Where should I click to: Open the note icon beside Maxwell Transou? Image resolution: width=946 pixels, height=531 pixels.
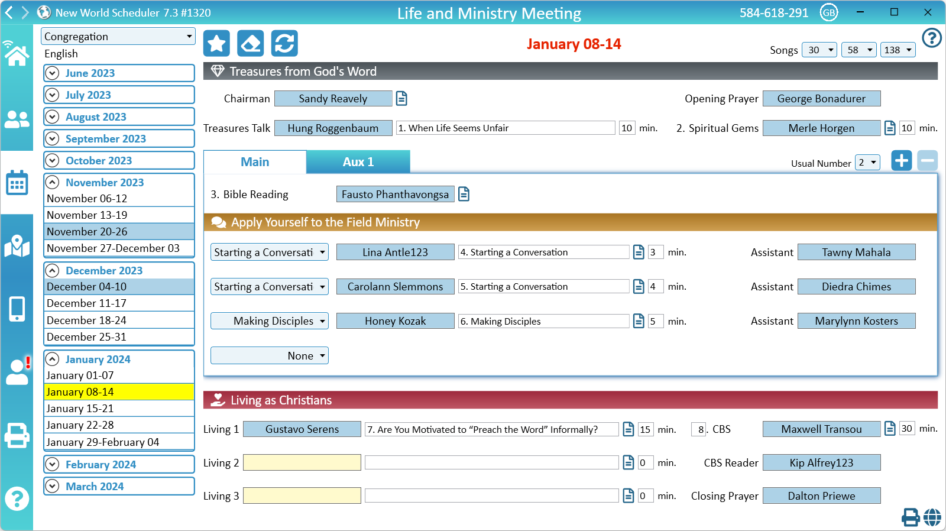coord(890,429)
